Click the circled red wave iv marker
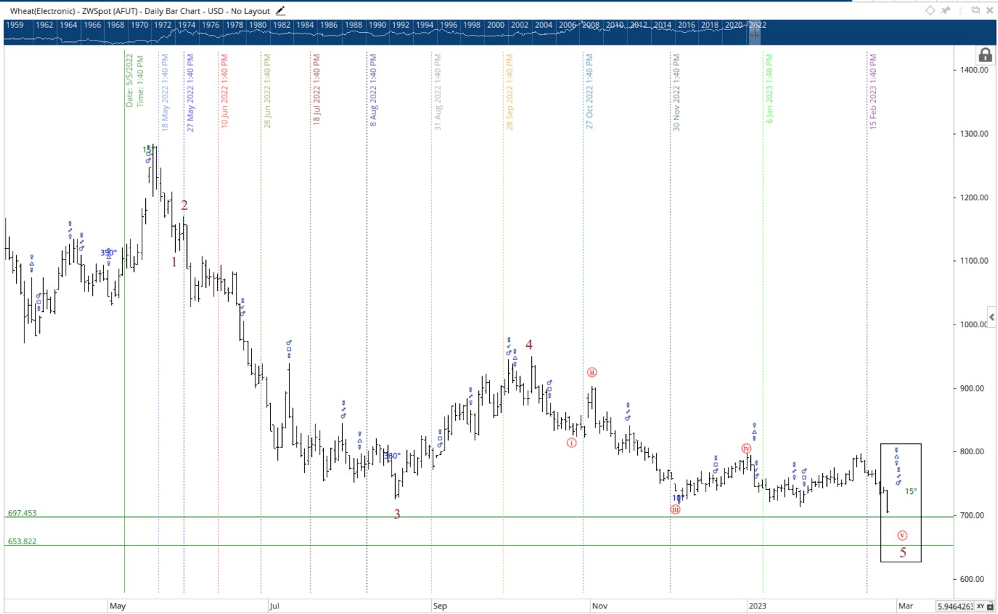Image resolution: width=998 pixels, height=614 pixels. (746, 449)
